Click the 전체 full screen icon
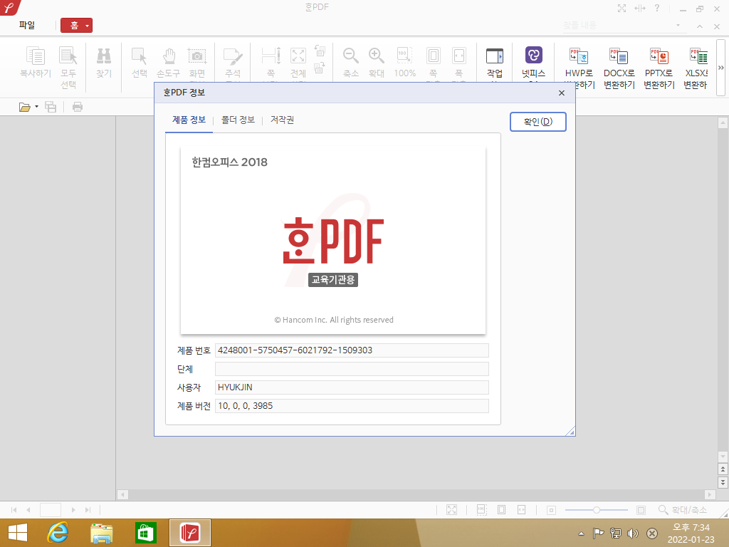Viewport: 729px width, 547px height. [x=298, y=56]
